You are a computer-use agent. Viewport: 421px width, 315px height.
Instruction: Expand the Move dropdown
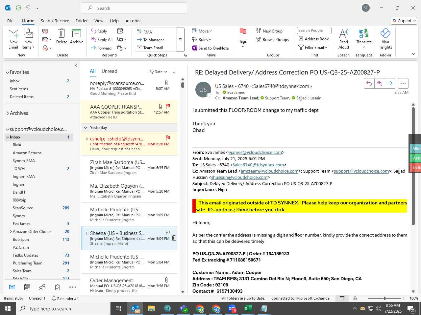point(202,31)
